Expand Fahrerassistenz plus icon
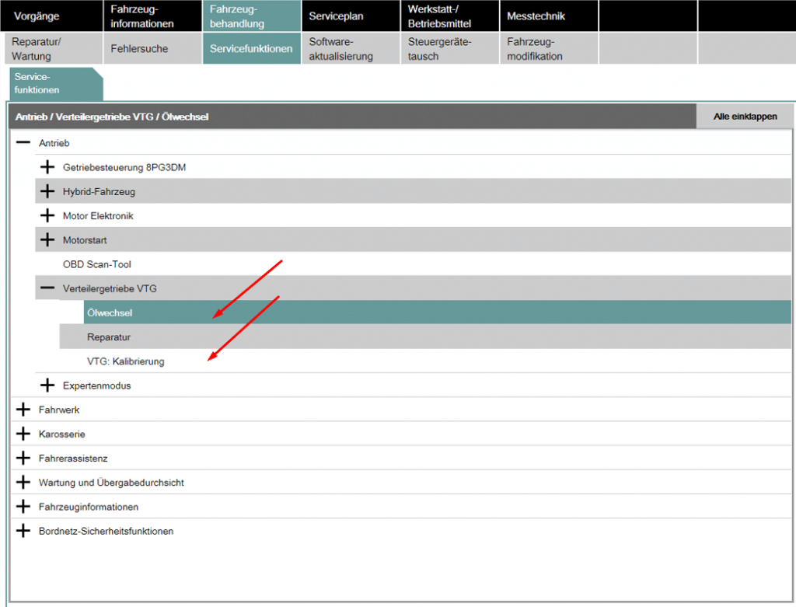 pyautogui.click(x=23, y=458)
